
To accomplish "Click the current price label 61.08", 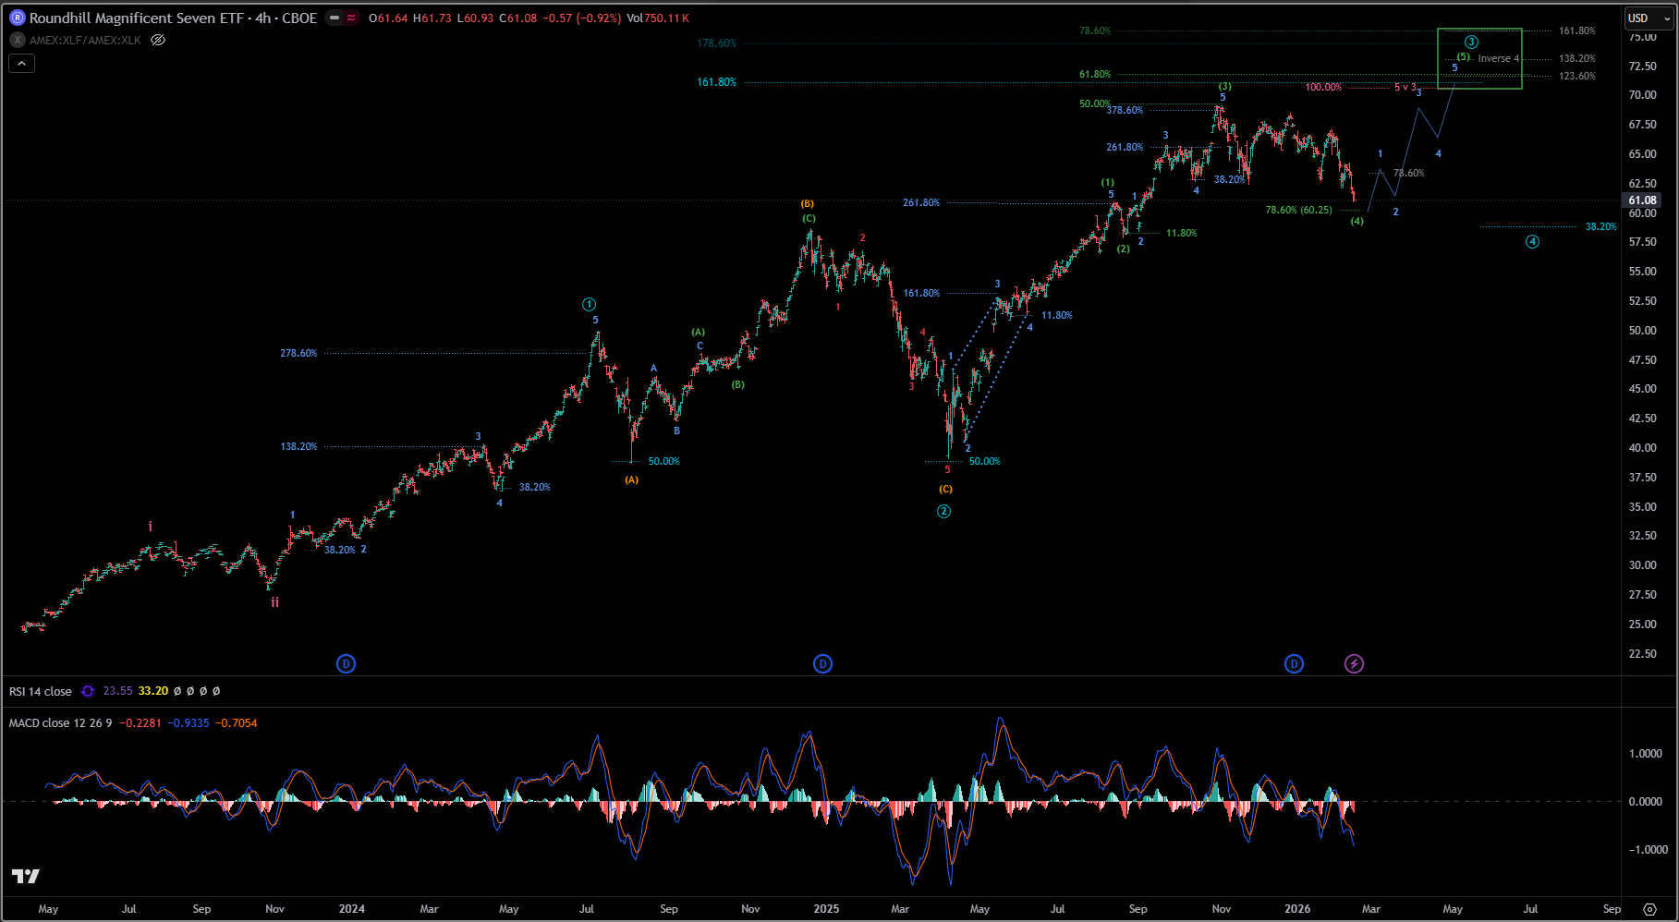I will [1643, 200].
